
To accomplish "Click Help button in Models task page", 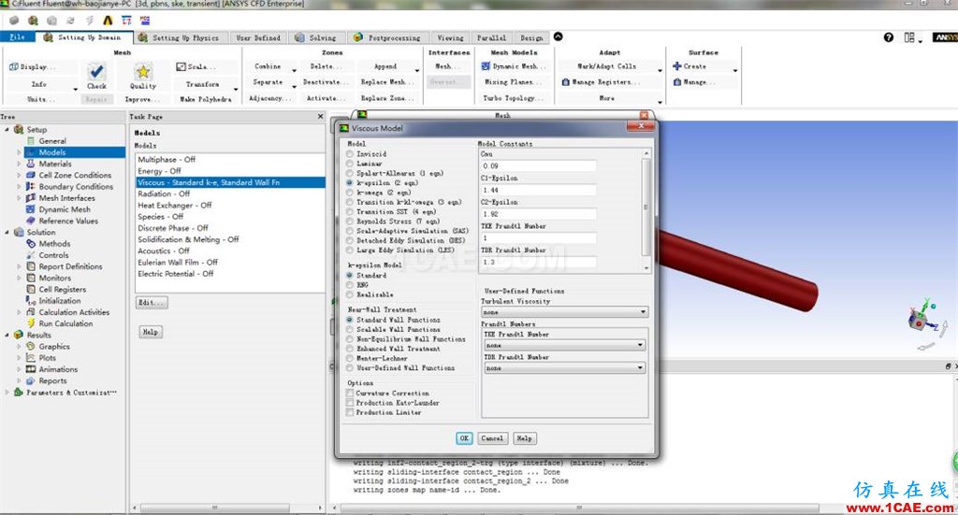I will click(151, 332).
